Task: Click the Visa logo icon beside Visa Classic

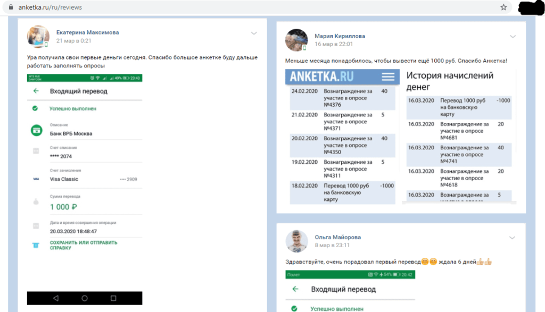Action: coord(36,179)
